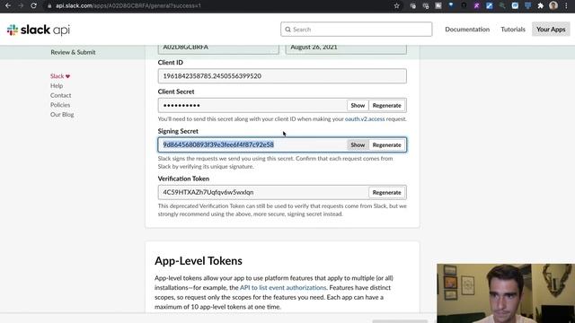The height and width of the screenshot is (323, 575).
Task: Open the Help sidebar link
Action: click(x=57, y=86)
